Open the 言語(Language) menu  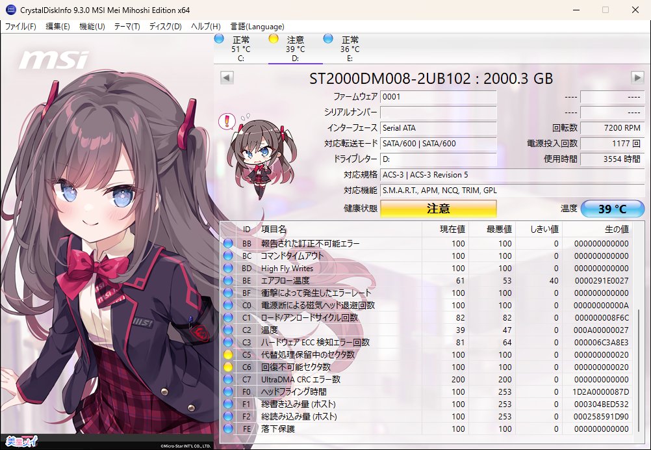click(x=257, y=27)
